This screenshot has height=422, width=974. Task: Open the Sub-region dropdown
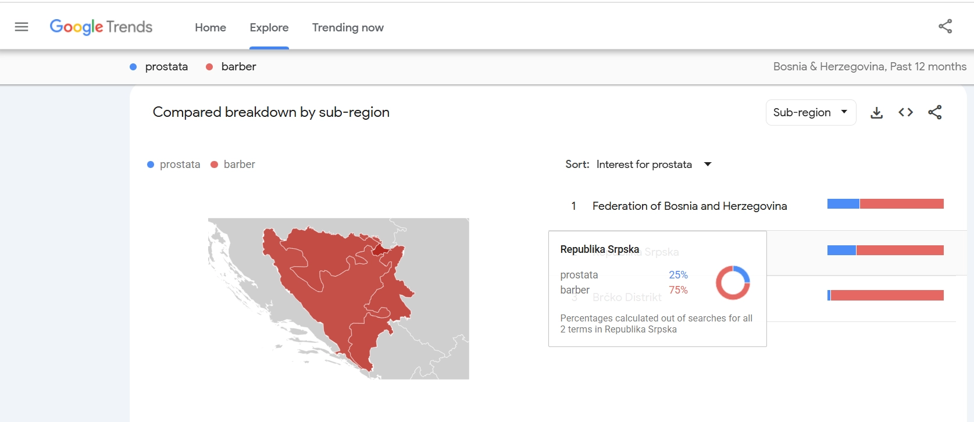pos(810,113)
